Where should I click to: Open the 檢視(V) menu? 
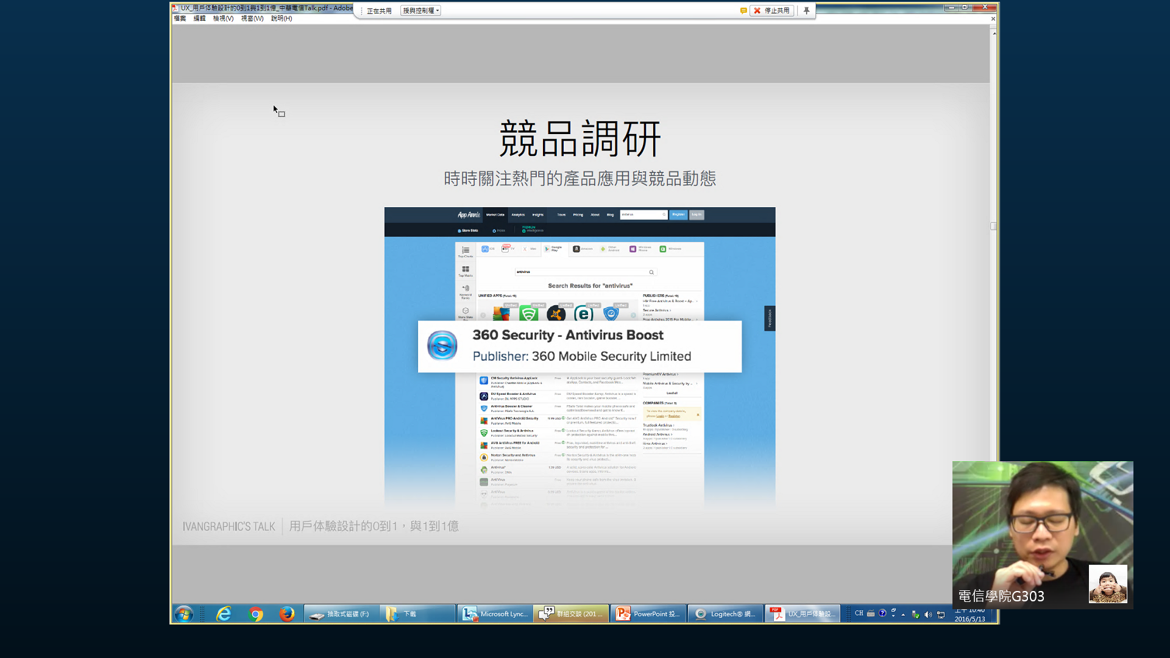pos(223,18)
